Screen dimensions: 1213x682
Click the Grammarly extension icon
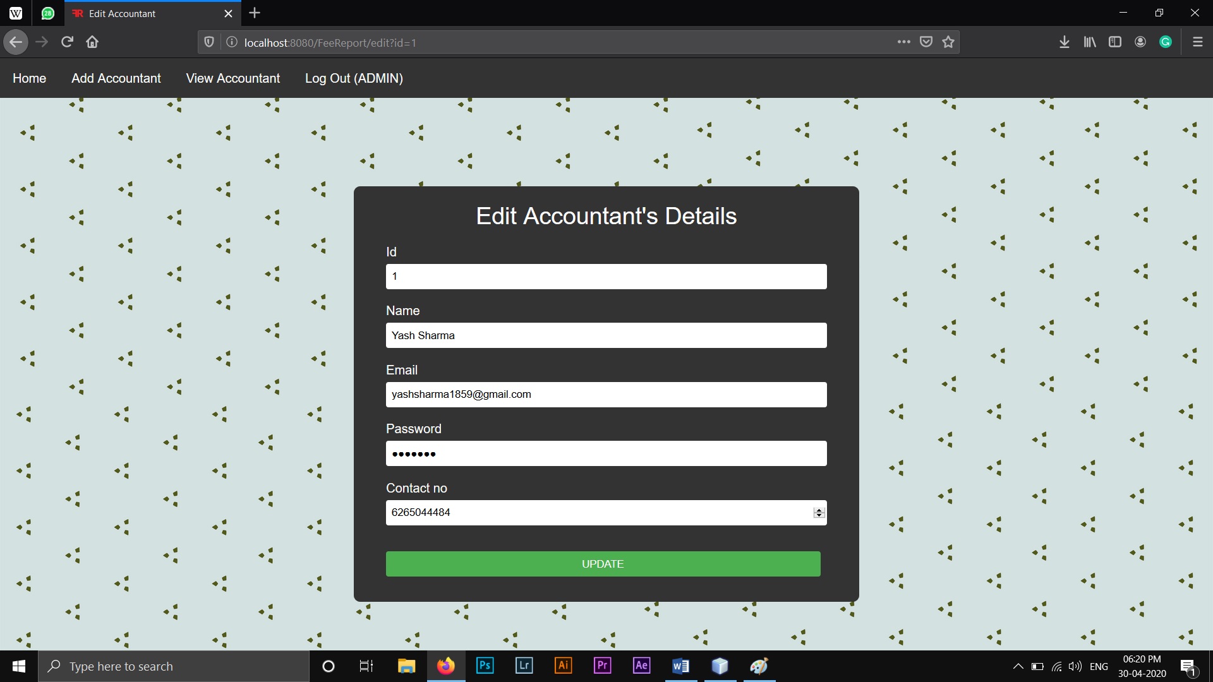click(1166, 42)
